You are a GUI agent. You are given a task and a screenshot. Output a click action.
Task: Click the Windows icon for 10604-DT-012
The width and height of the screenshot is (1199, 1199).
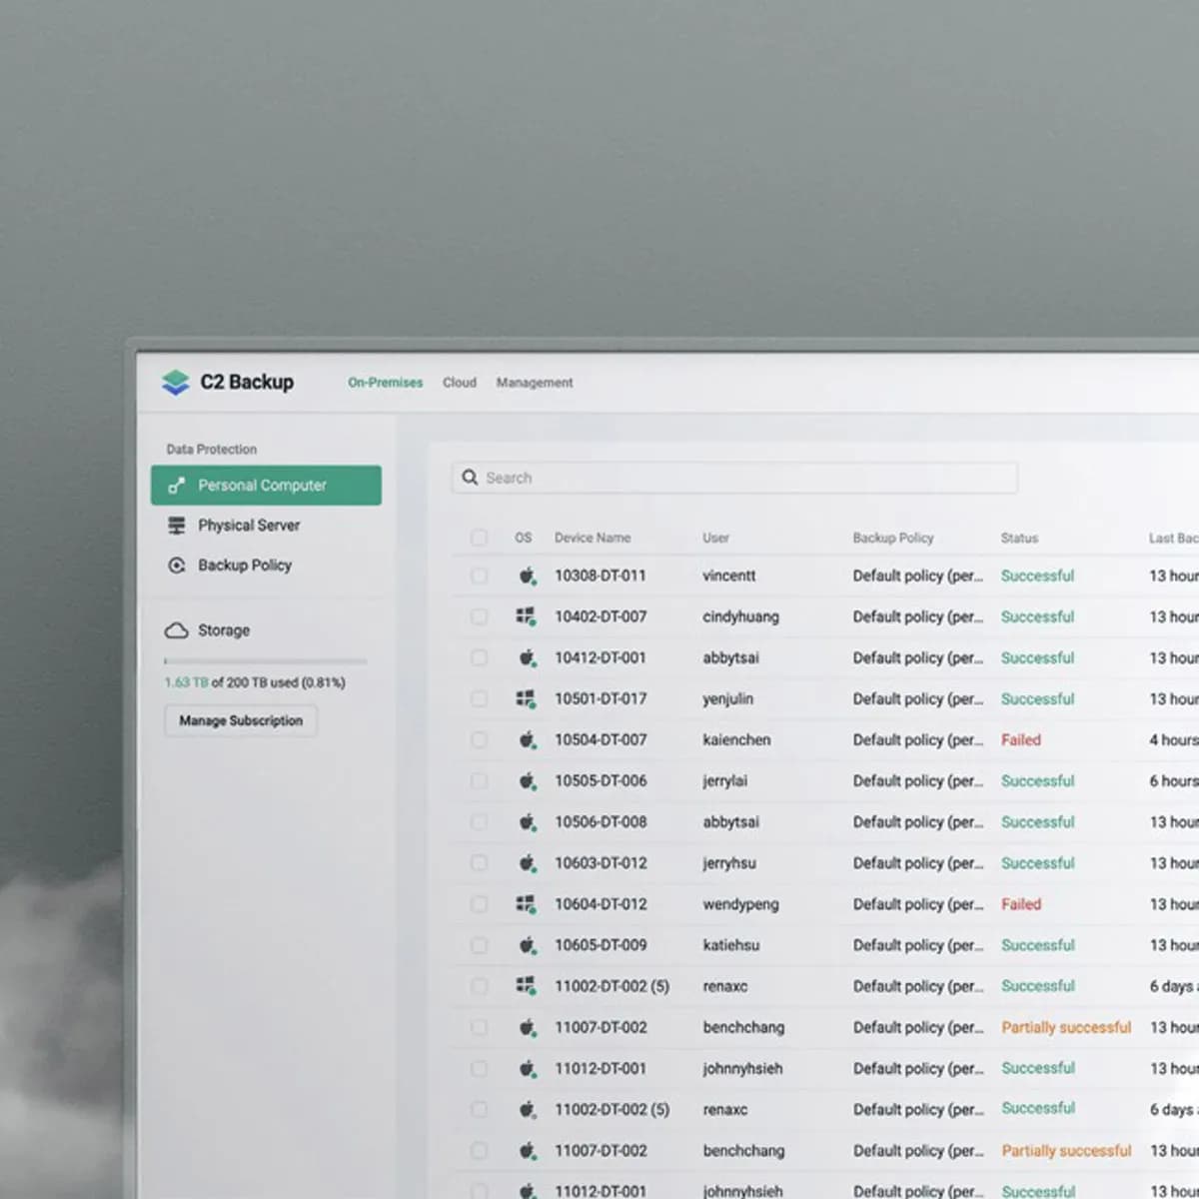(x=526, y=904)
